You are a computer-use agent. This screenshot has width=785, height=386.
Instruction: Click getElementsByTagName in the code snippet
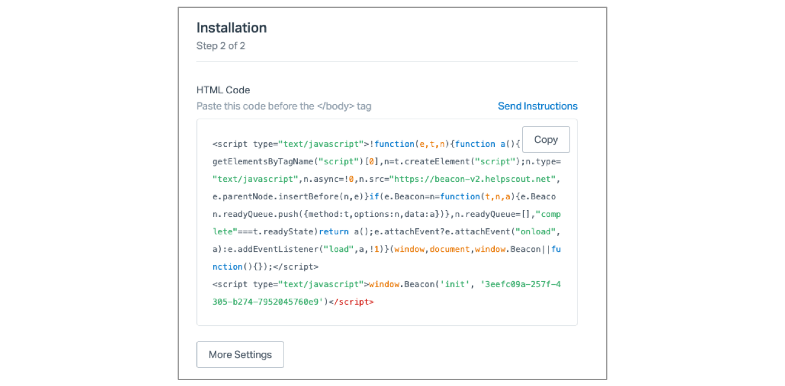[263, 161]
